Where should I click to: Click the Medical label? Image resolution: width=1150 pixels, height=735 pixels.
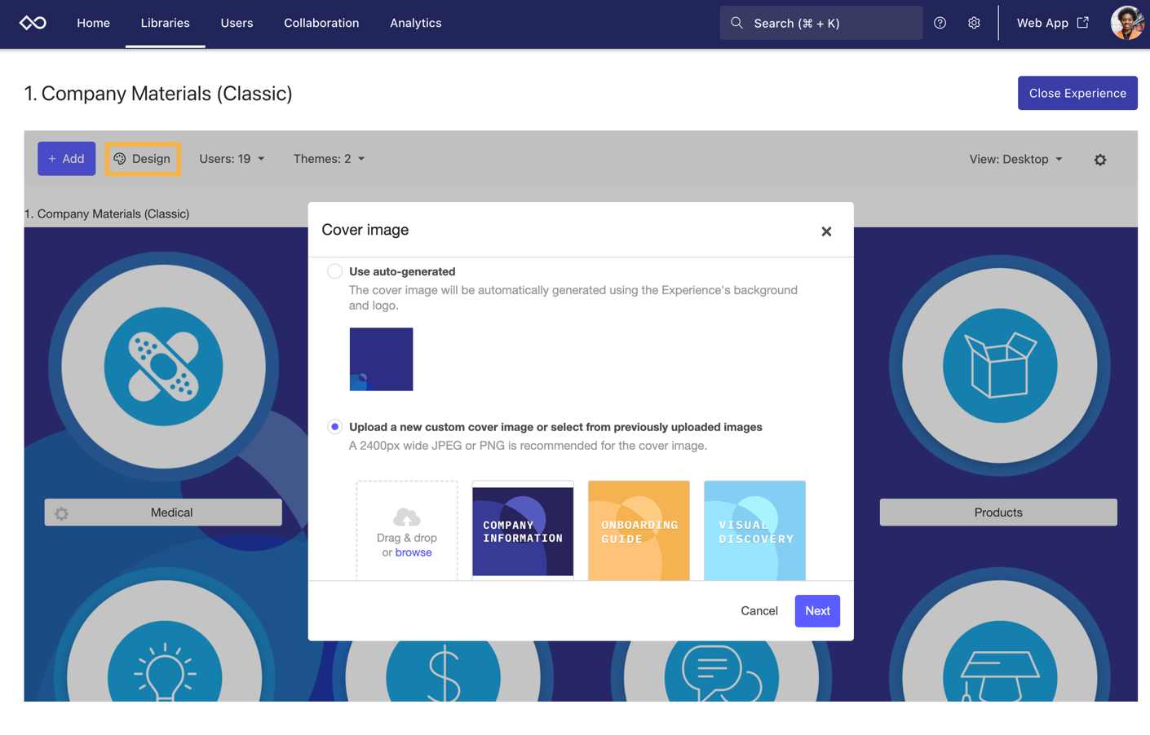click(163, 513)
